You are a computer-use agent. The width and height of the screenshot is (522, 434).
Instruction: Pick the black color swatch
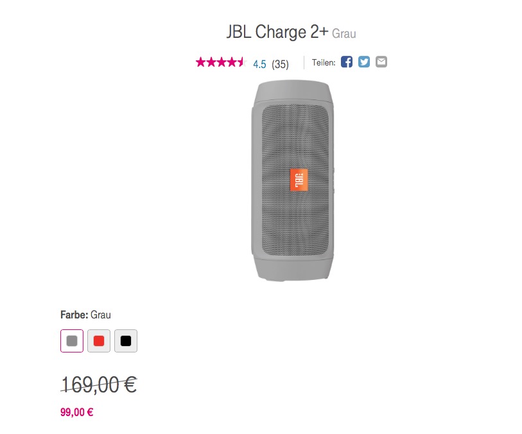(126, 341)
